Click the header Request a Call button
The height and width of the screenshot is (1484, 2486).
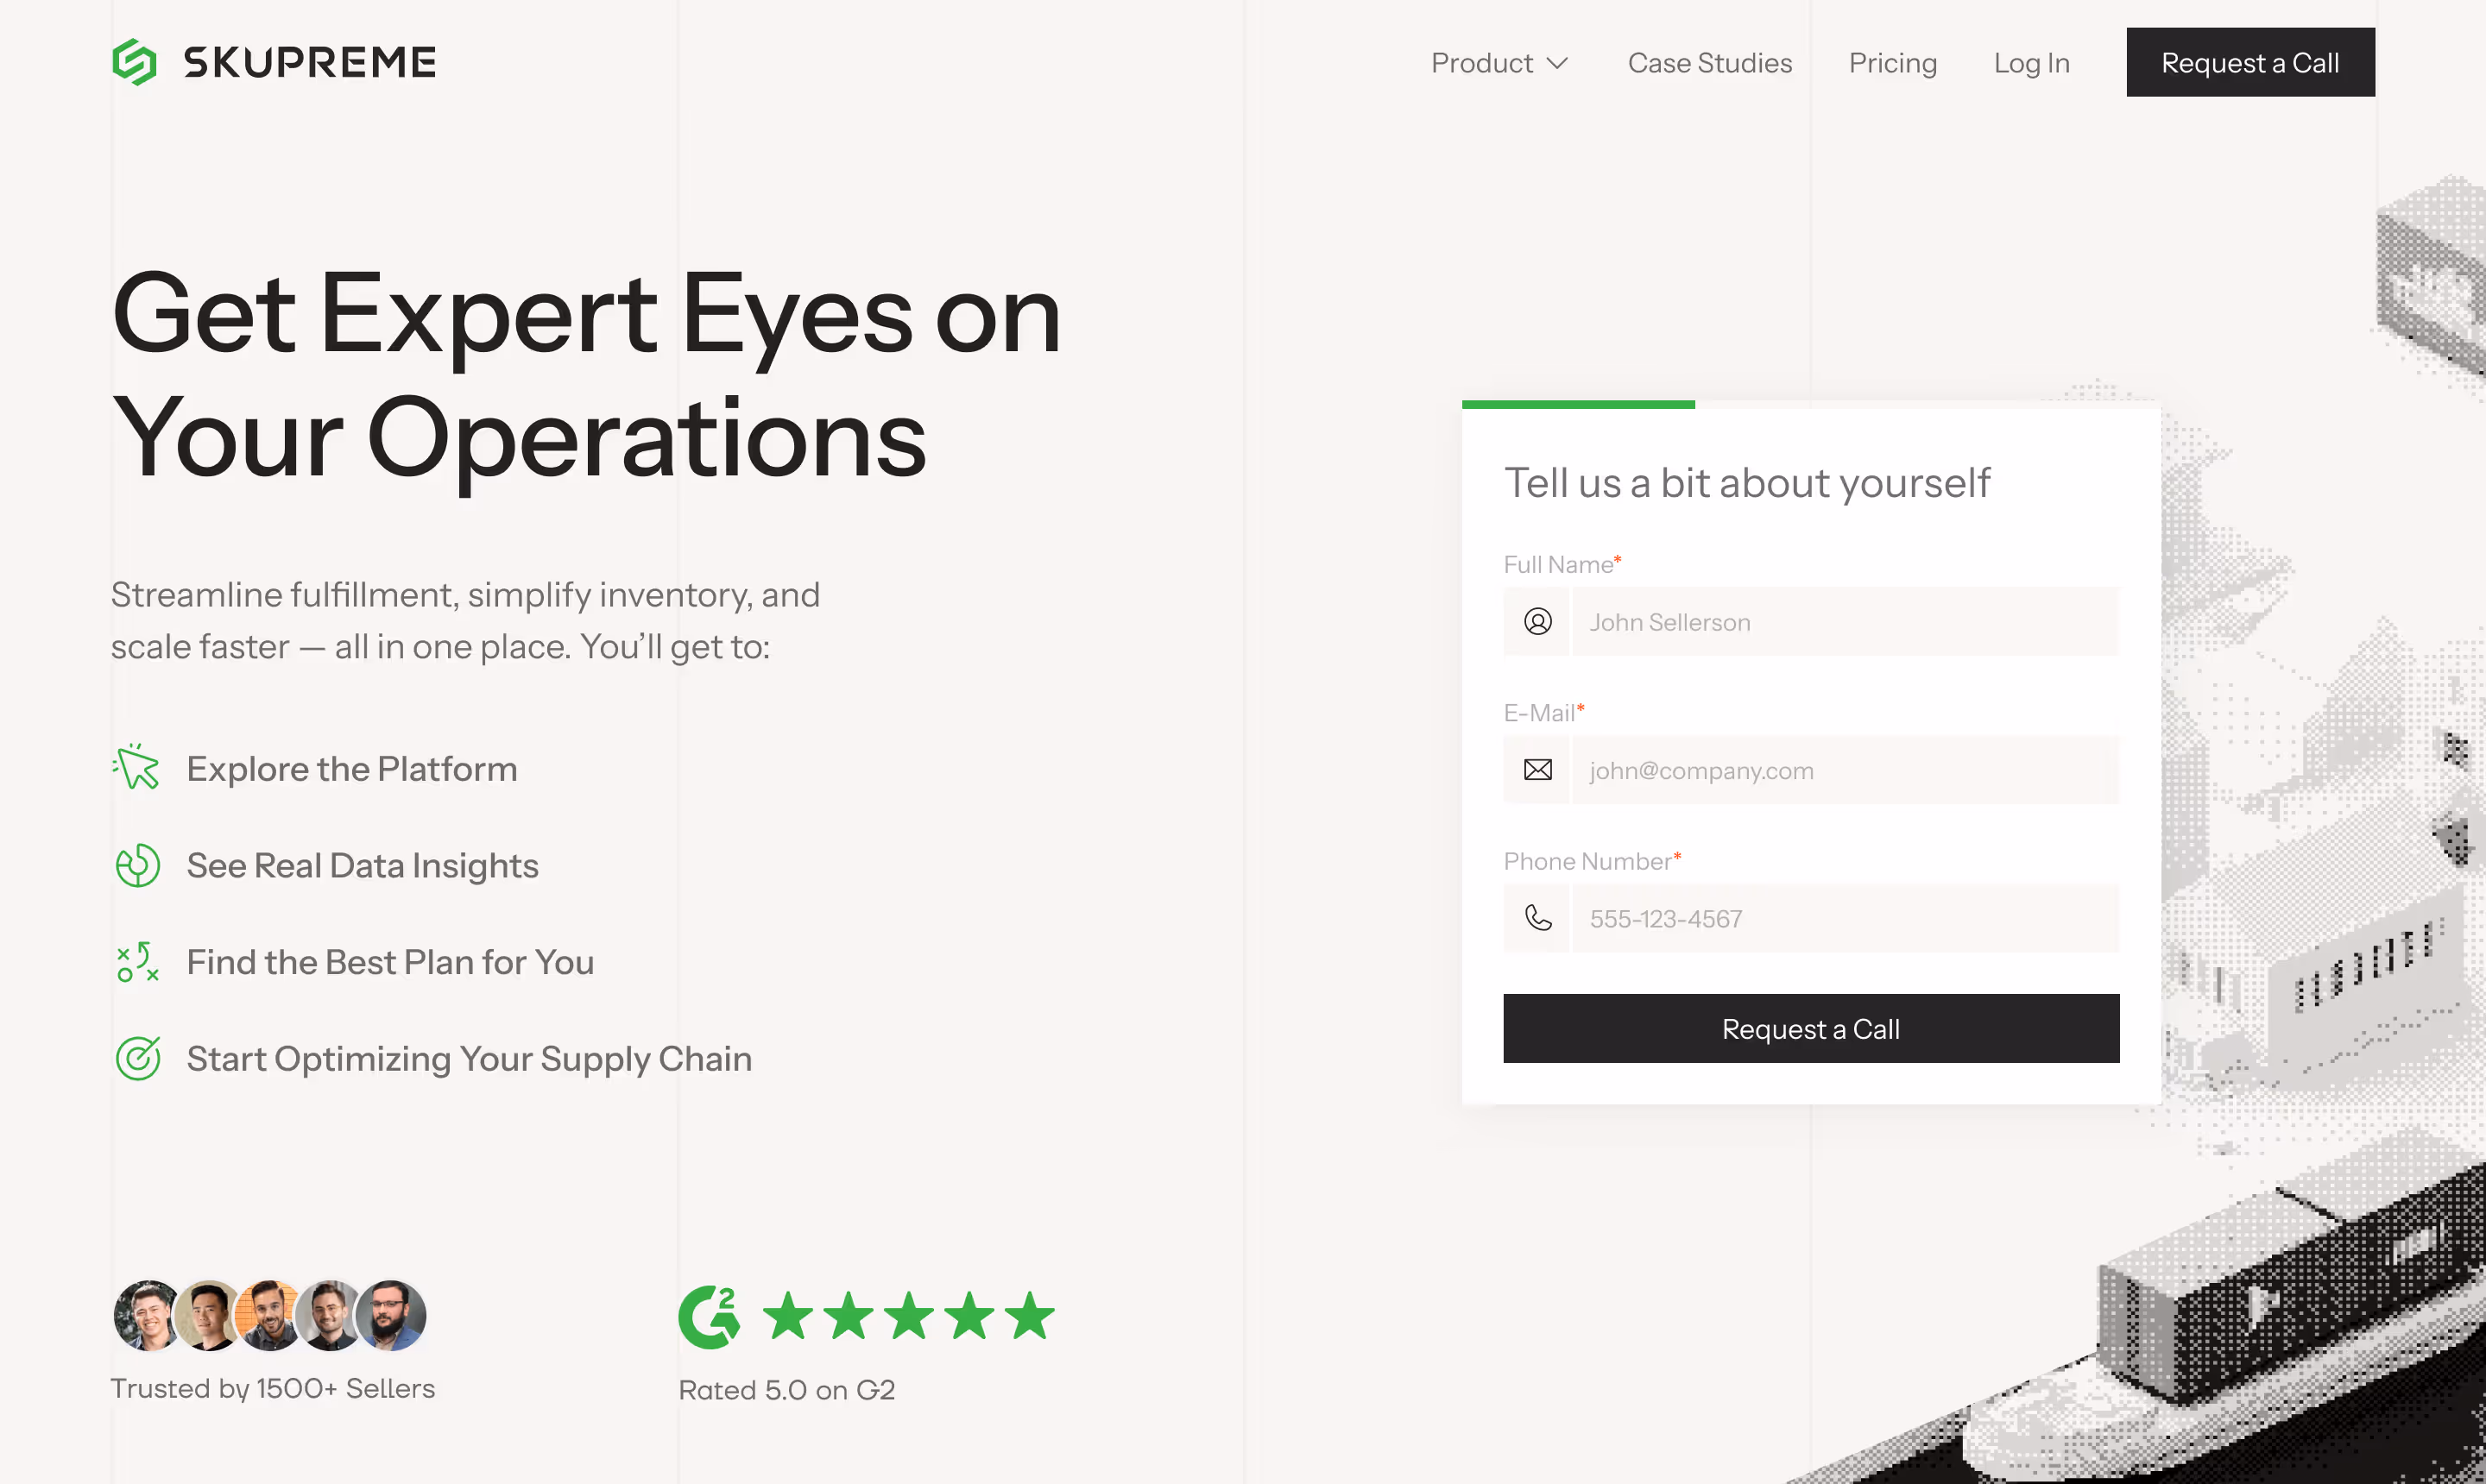[x=2249, y=62]
